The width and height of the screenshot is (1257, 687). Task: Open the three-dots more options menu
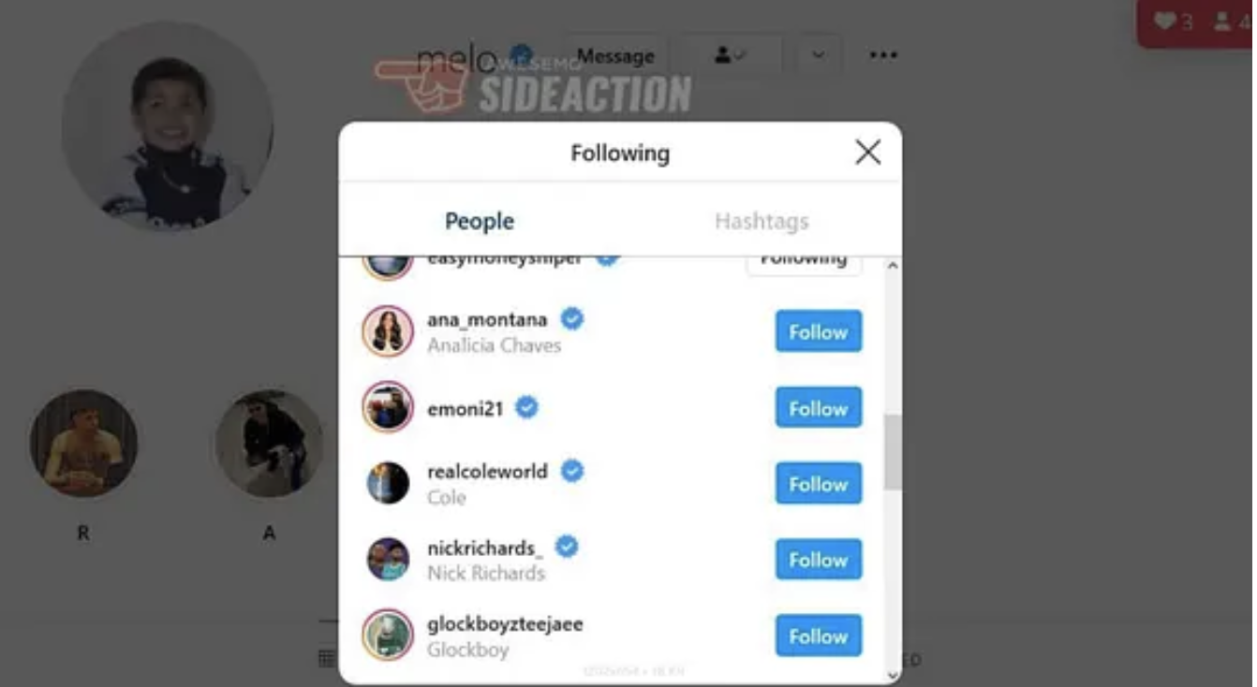tap(883, 55)
